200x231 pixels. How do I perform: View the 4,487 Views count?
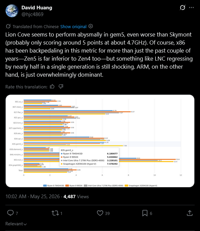coord(76,197)
